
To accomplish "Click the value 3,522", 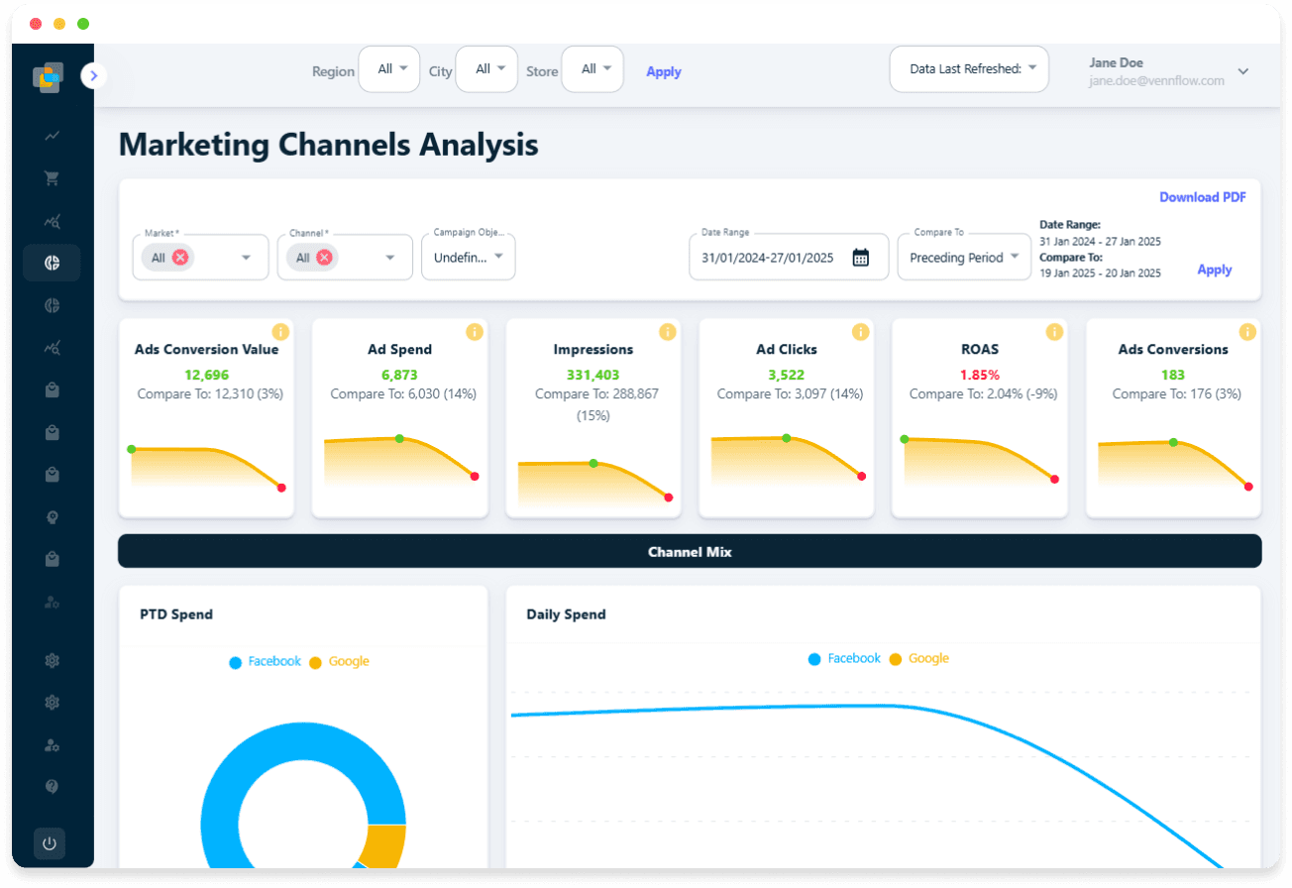I will [787, 375].
